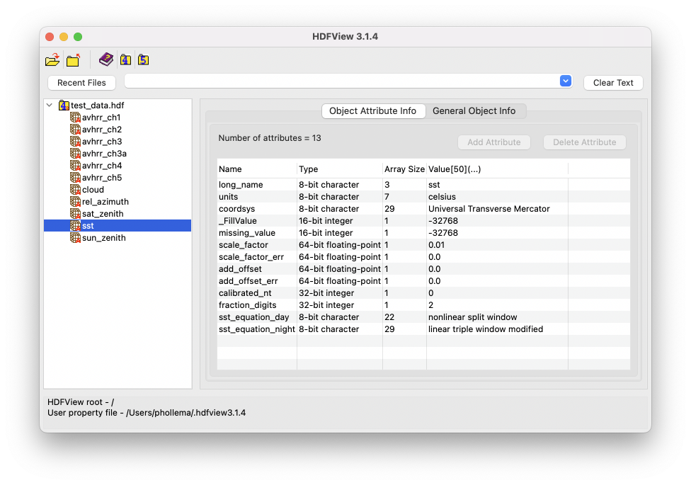Image resolution: width=691 pixels, height=485 pixels.
Task: Click the Open file folder icon
Action: (52, 60)
